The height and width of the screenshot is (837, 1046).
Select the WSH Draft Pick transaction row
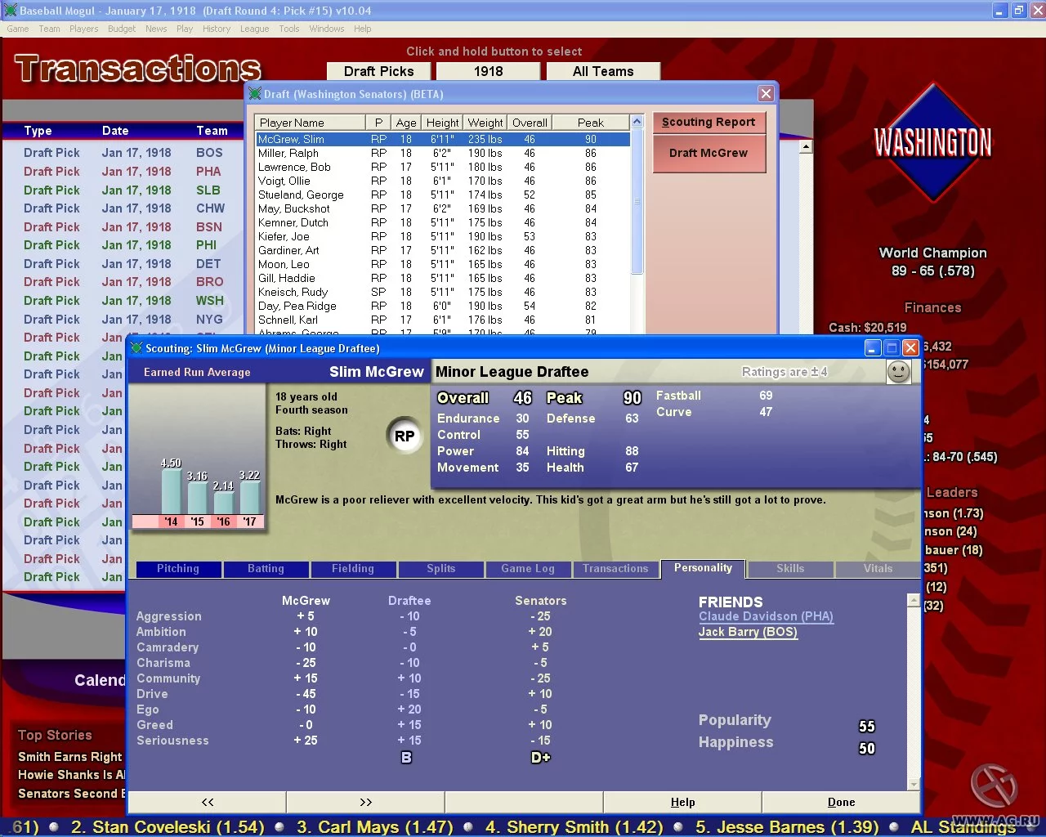pos(123,301)
